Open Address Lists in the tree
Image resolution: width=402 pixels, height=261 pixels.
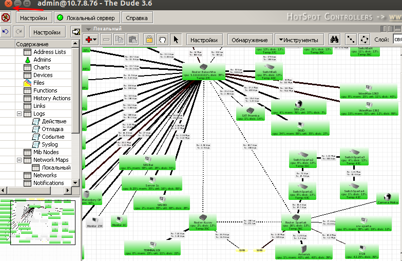tap(49, 52)
